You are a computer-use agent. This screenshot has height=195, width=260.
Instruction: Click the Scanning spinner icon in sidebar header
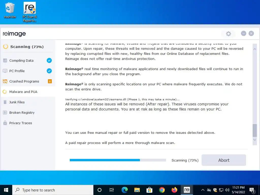pyautogui.click(x=6, y=47)
